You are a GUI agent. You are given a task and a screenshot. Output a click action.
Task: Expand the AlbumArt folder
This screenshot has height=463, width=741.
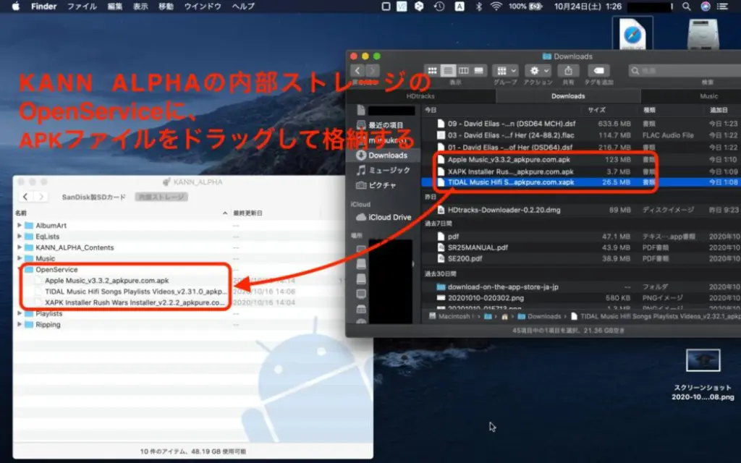[20, 226]
